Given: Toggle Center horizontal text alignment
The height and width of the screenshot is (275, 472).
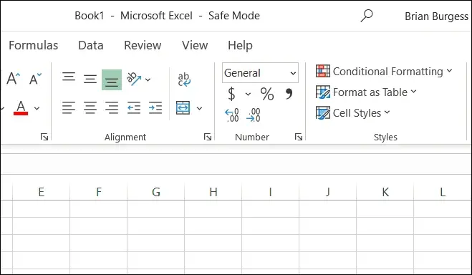Looking at the screenshot, I should click(90, 107).
